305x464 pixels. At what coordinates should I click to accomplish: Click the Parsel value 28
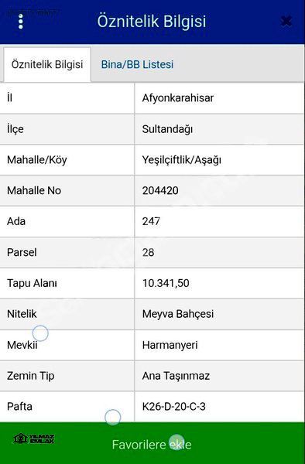tap(148, 252)
